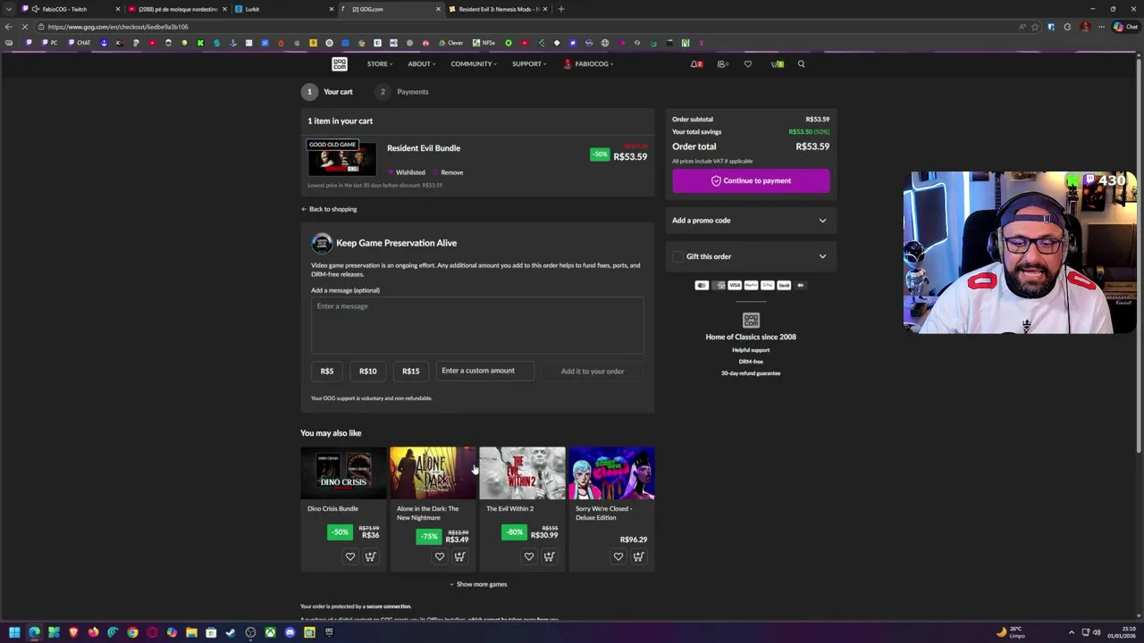Select the R$15 donation amount

pos(410,371)
